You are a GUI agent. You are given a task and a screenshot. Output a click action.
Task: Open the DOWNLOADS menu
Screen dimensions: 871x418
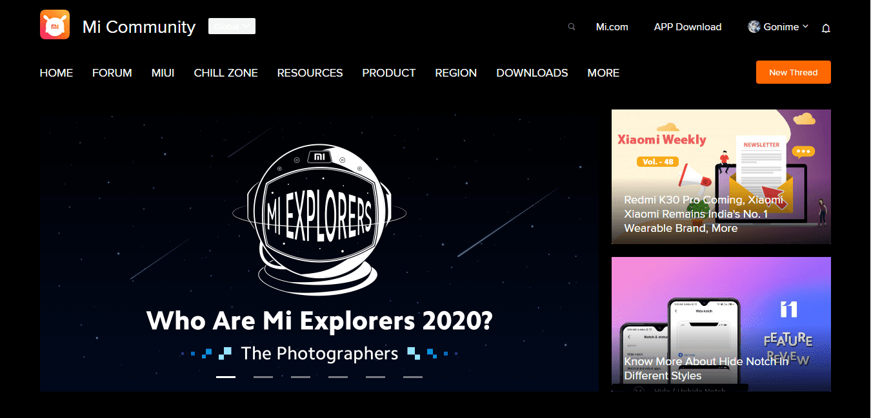click(532, 73)
